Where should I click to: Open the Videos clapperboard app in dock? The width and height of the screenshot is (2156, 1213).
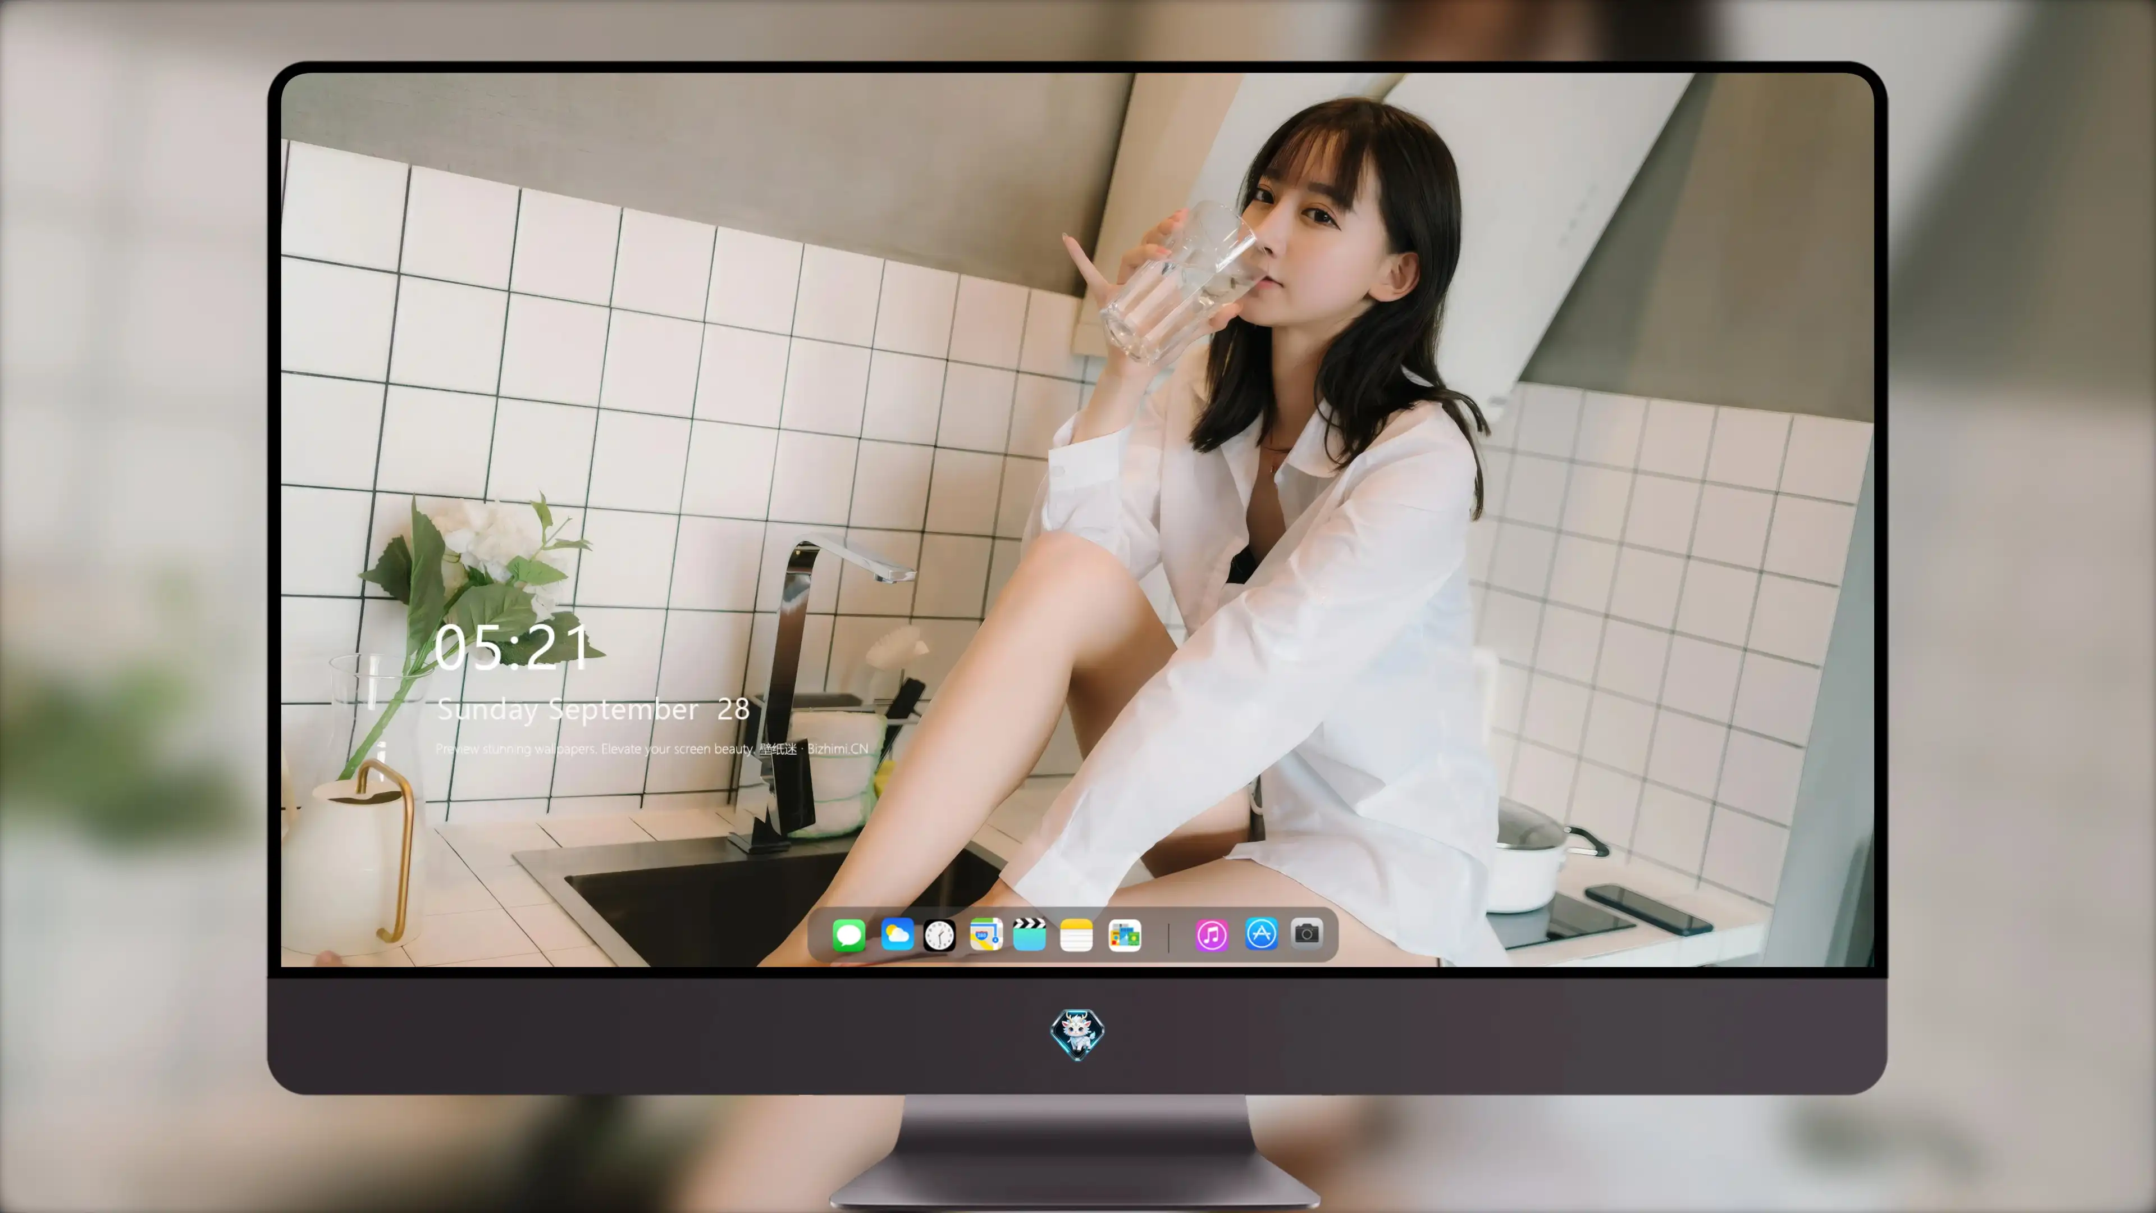click(x=1030, y=934)
